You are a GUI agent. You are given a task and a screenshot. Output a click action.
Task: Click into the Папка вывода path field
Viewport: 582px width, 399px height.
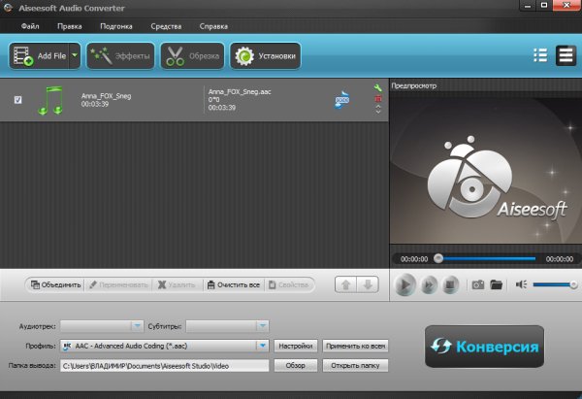(165, 366)
